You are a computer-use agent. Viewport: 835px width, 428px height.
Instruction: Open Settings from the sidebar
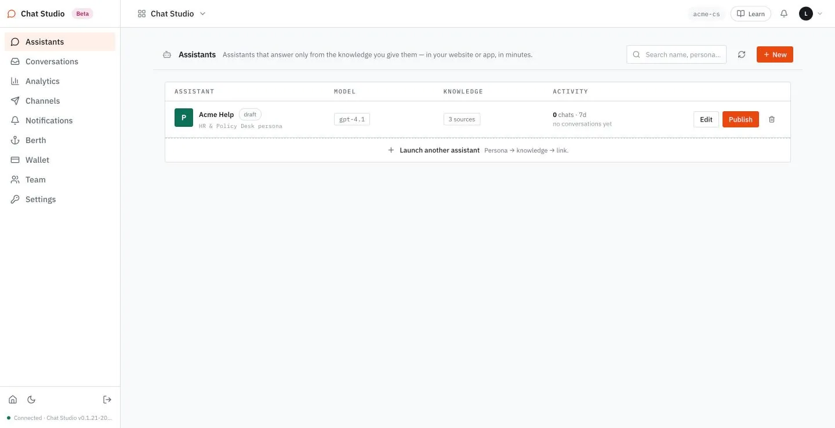click(x=60, y=199)
